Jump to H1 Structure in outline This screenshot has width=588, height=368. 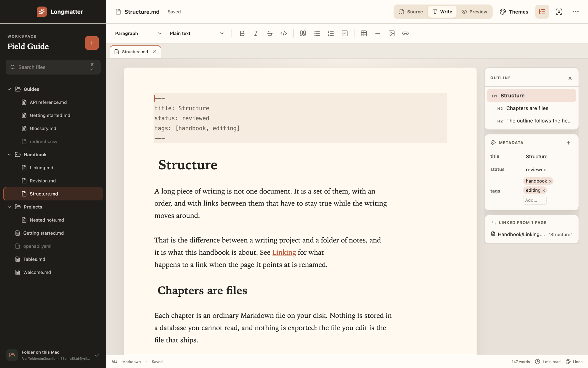click(532, 96)
